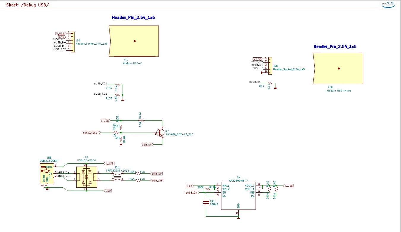Select the oUSB_CC2 label beside R138
The width and height of the screenshot is (401, 232).
101,94
